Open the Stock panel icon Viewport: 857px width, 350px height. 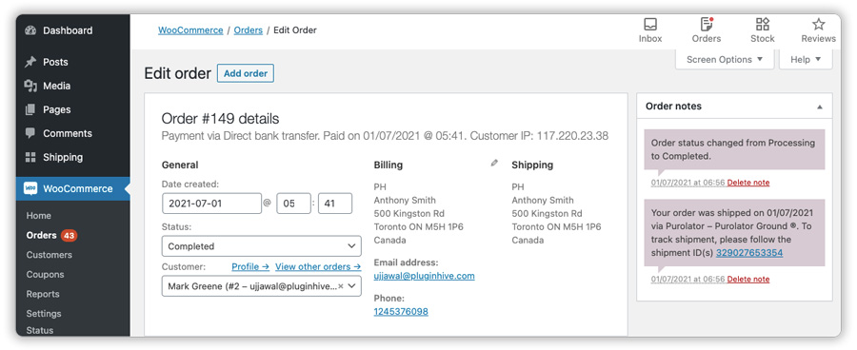tap(763, 24)
